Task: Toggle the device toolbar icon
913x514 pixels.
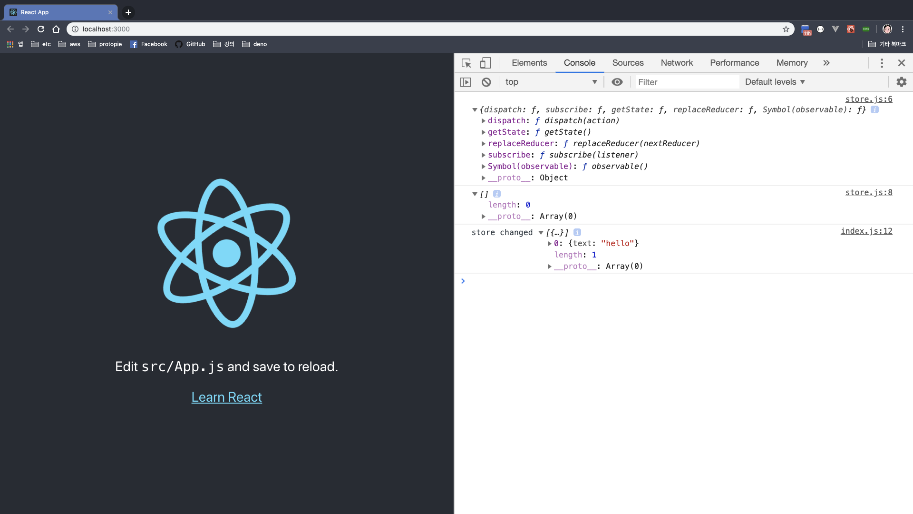Action: pos(485,63)
